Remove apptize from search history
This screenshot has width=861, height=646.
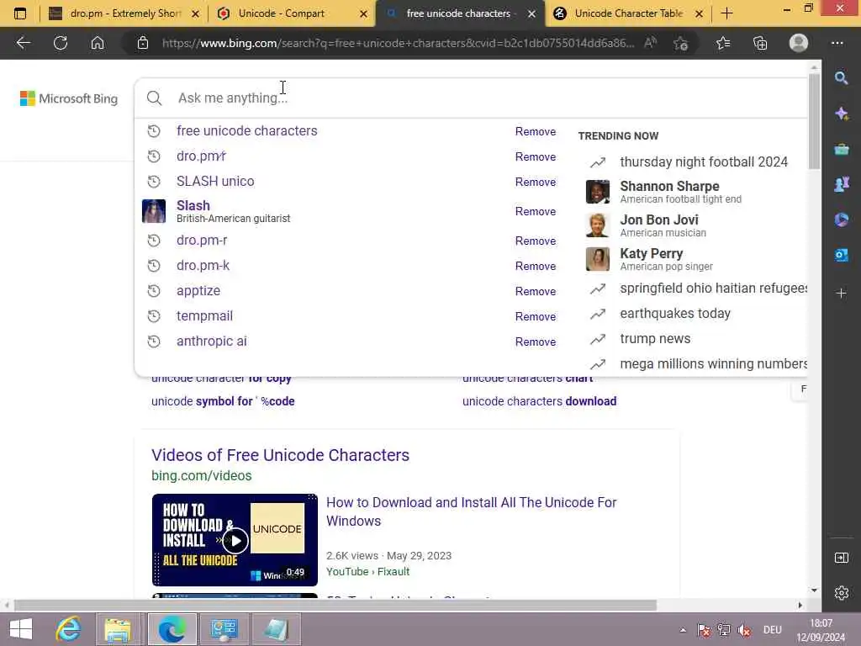click(535, 291)
